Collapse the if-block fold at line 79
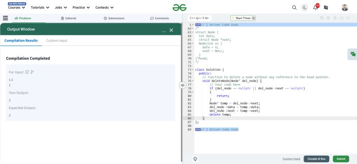The width and height of the screenshot is (357, 164). (193, 92)
